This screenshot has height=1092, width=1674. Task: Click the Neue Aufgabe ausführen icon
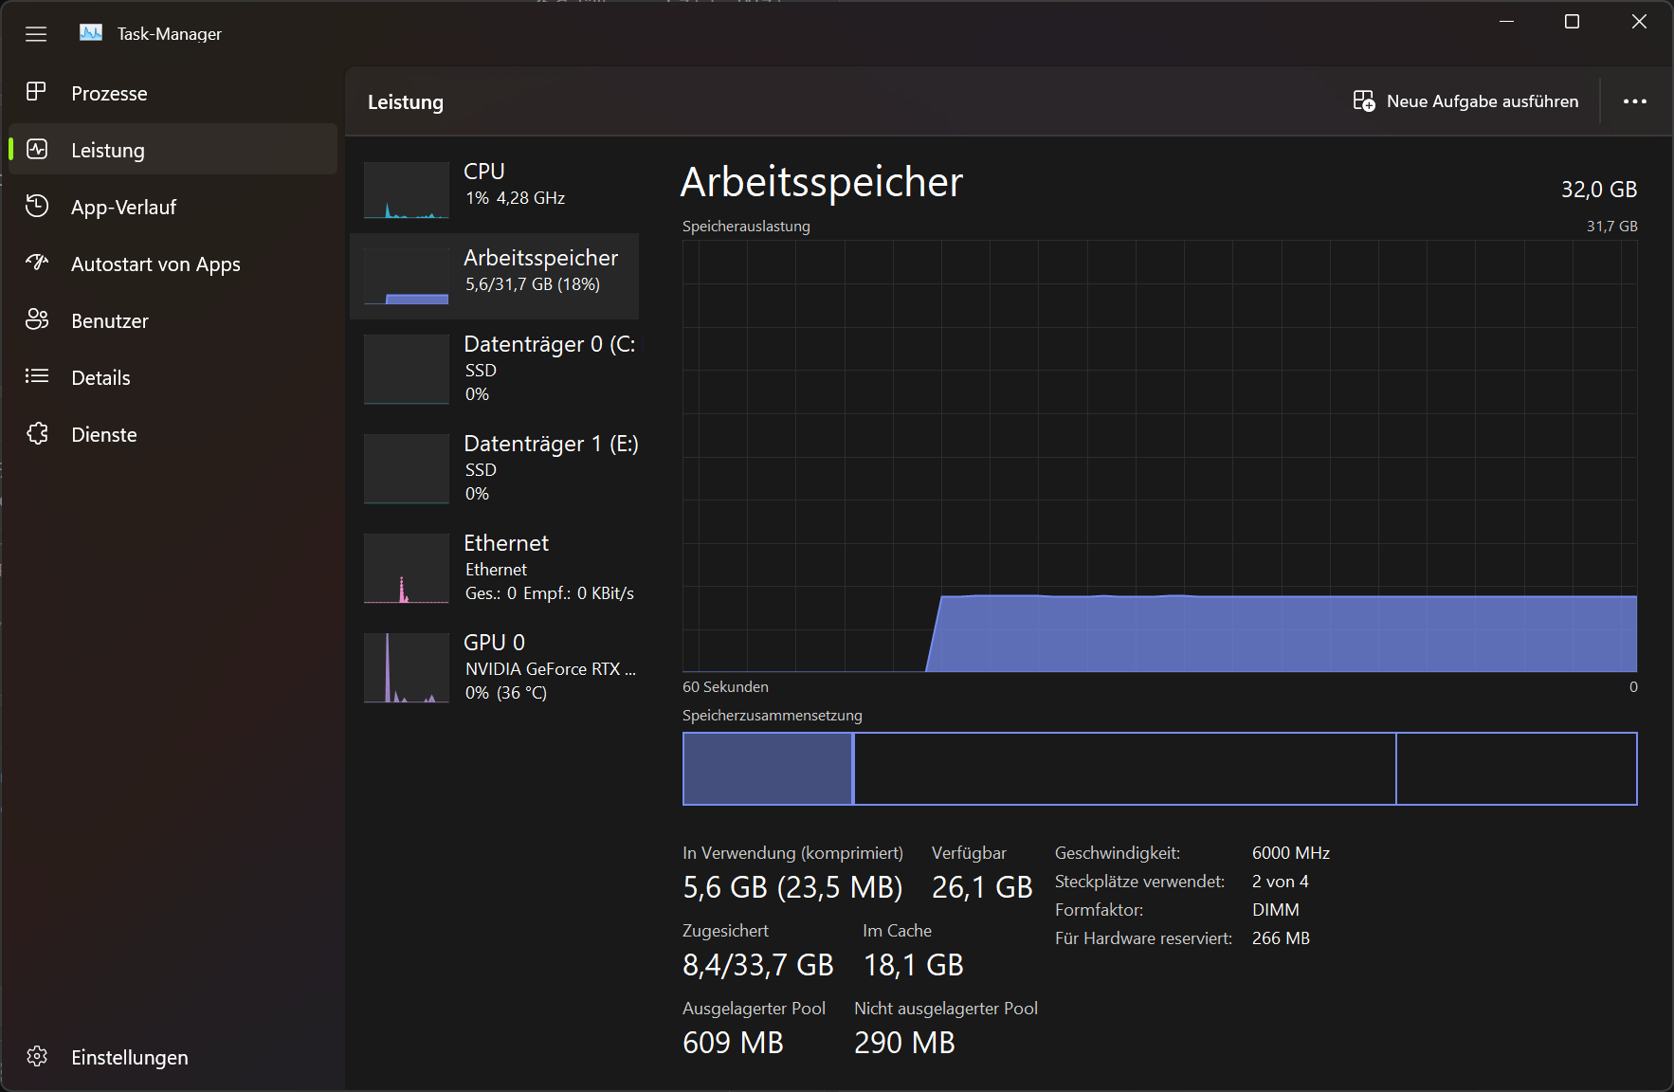point(1364,100)
